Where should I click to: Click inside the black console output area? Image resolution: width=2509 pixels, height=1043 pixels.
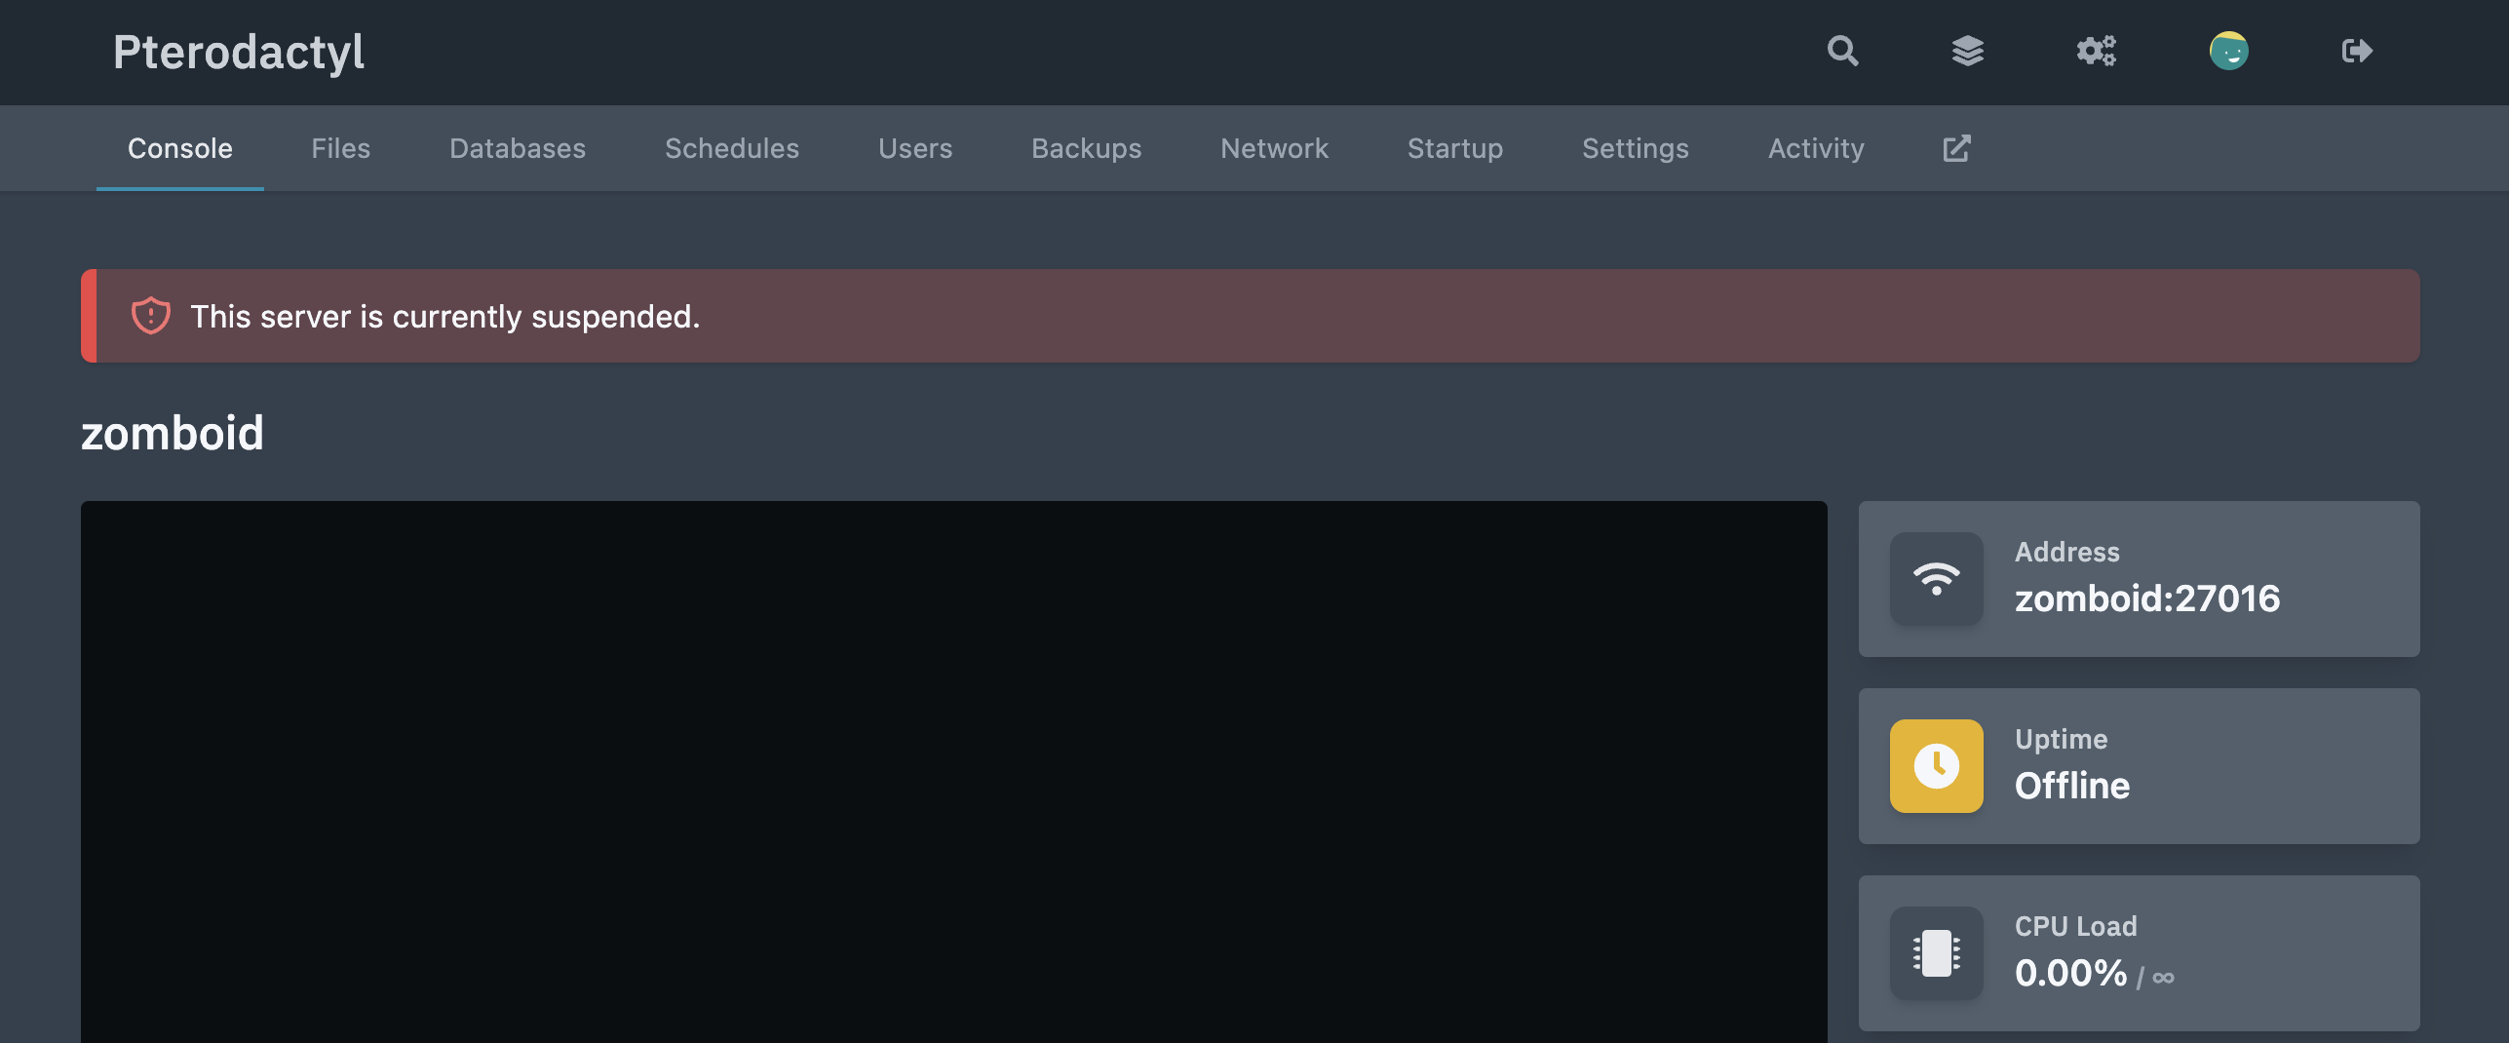click(x=953, y=772)
